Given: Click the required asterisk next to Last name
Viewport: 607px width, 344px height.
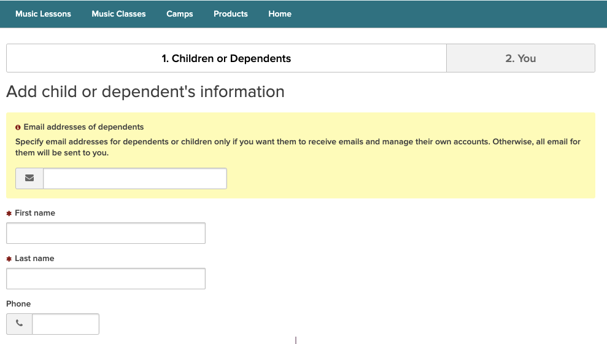Looking at the screenshot, I should pyautogui.click(x=9, y=259).
